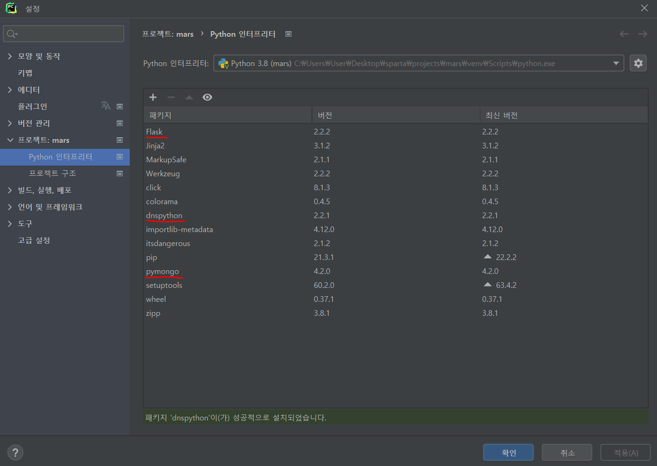The height and width of the screenshot is (466, 657).
Task: Select the click package row
Action: pos(396,187)
